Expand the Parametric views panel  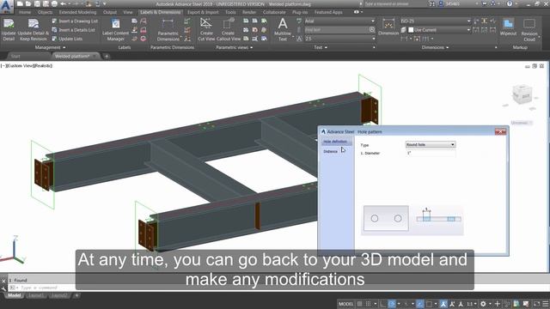pyautogui.click(x=235, y=47)
